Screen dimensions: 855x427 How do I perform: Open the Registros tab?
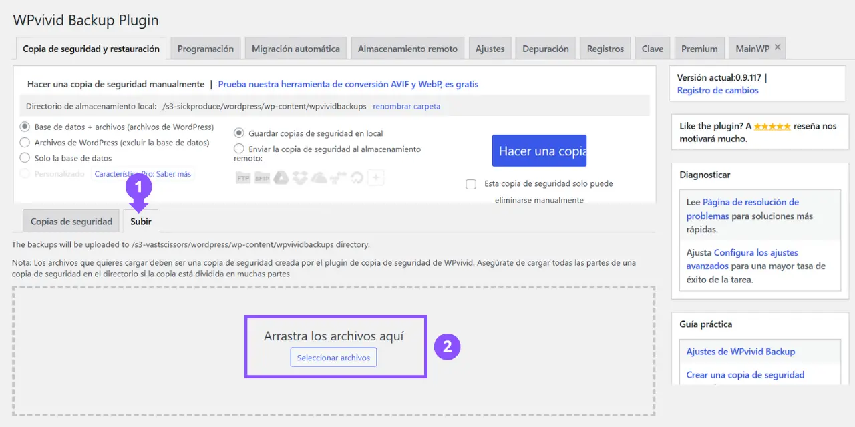(605, 49)
